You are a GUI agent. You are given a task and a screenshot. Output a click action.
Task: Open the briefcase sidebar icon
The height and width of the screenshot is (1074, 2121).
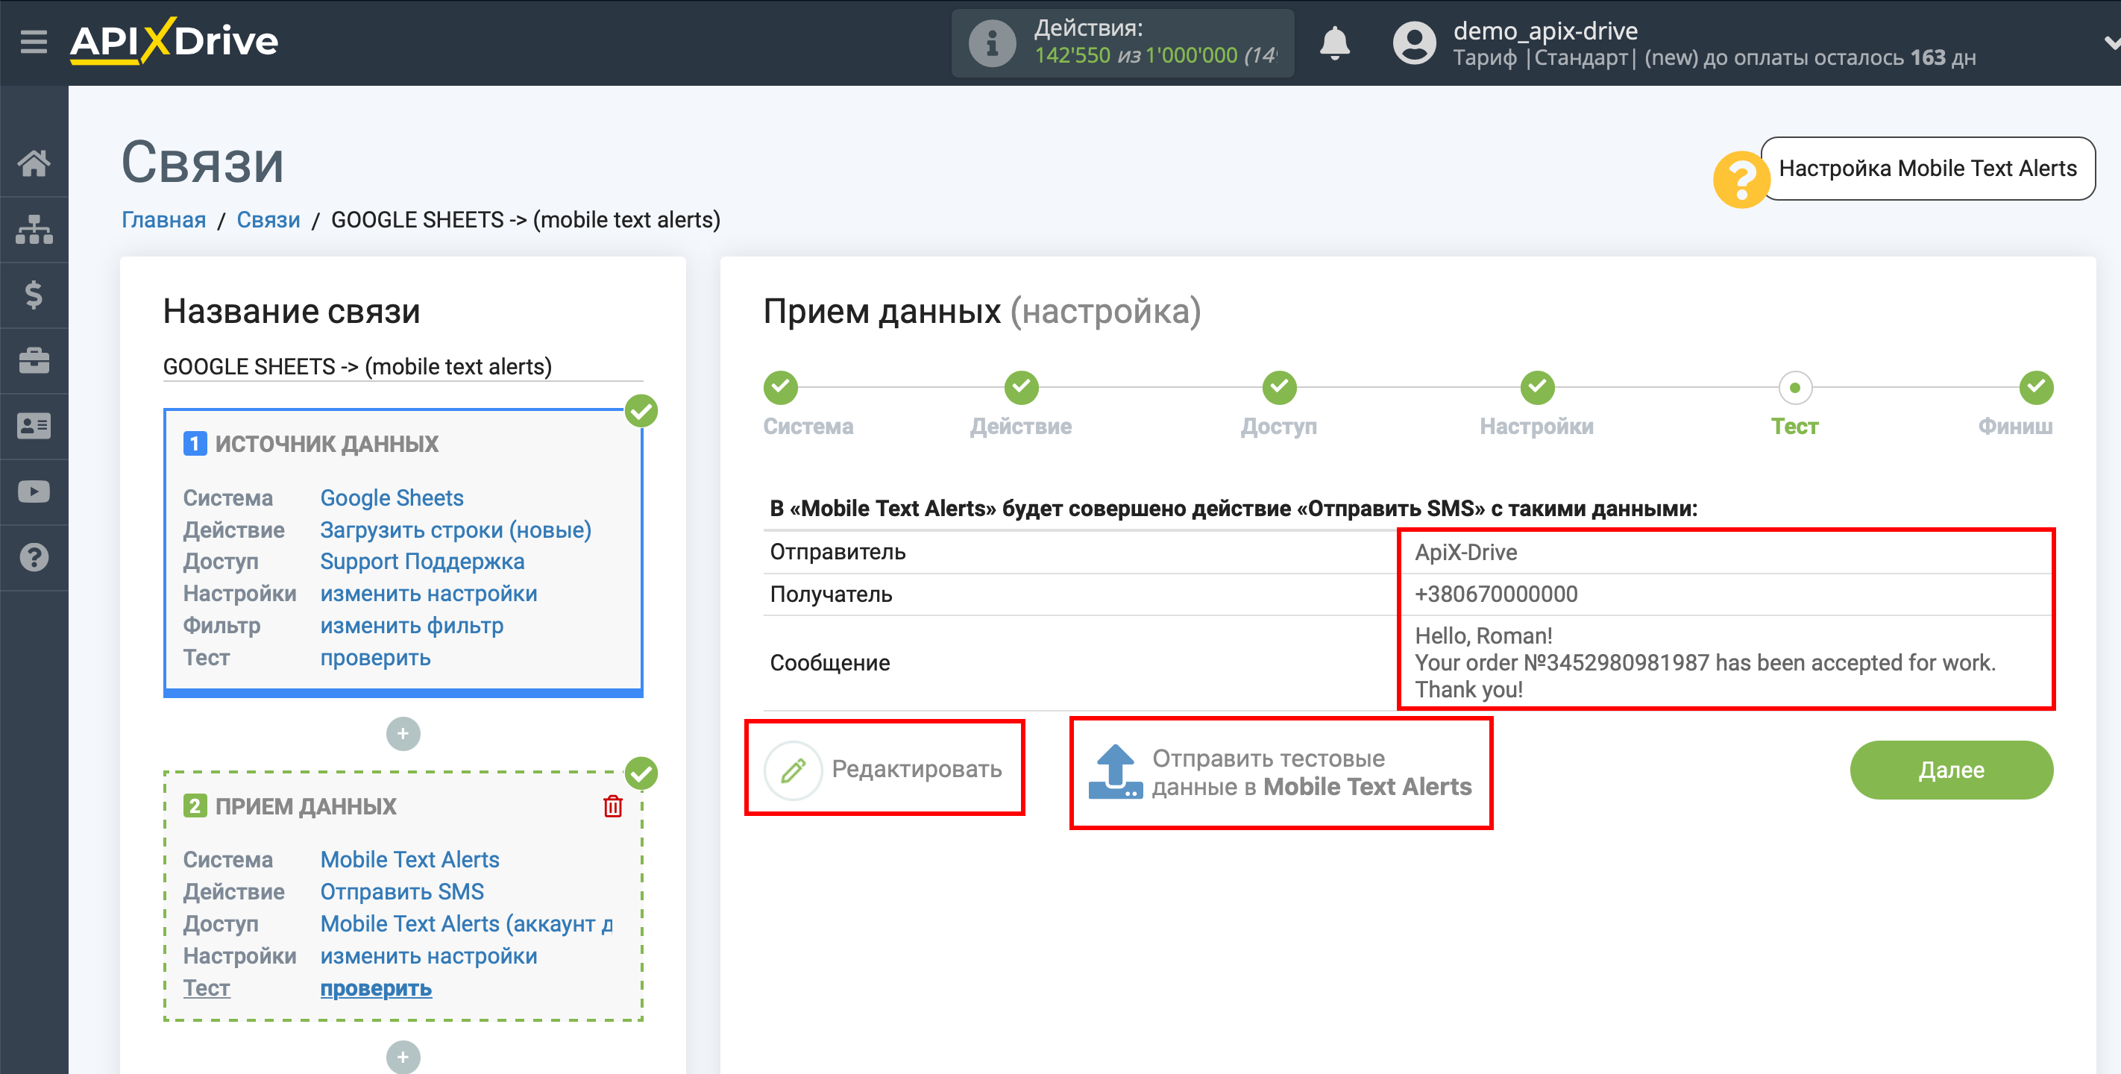pos(34,361)
